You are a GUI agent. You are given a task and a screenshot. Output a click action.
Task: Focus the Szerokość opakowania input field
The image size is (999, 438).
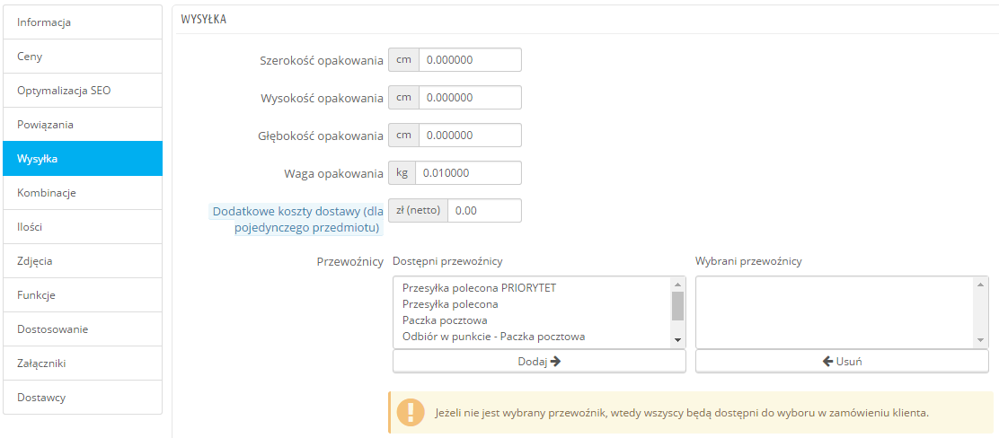coord(470,60)
